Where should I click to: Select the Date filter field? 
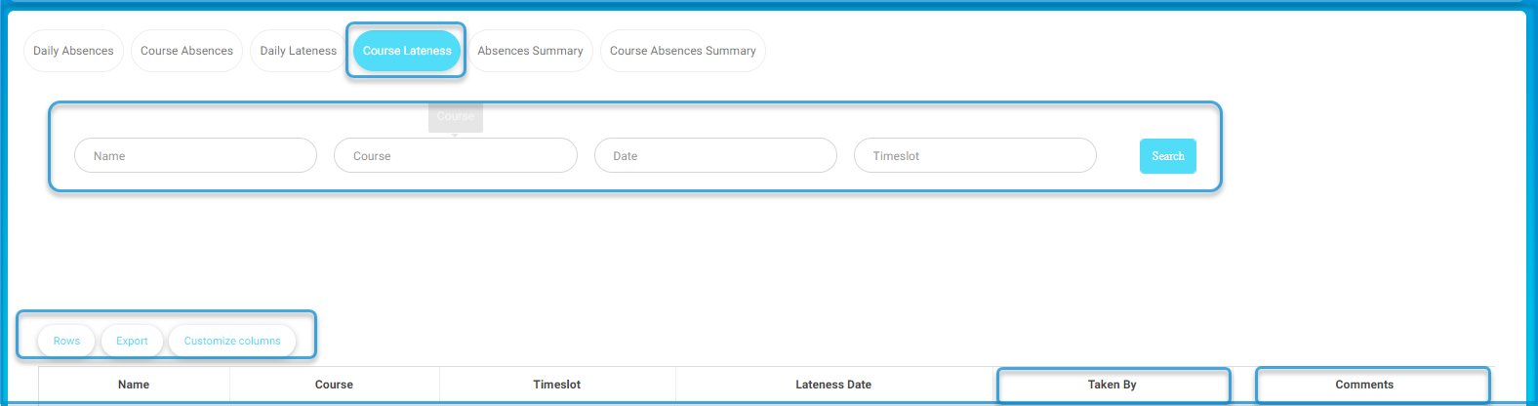coord(715,155)
